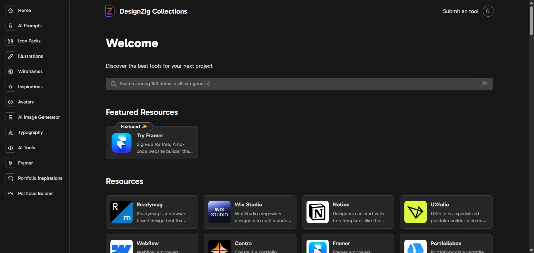534x253 pixels.
Task: Click the Welcome heading
Action: click(x=132, y=43)
